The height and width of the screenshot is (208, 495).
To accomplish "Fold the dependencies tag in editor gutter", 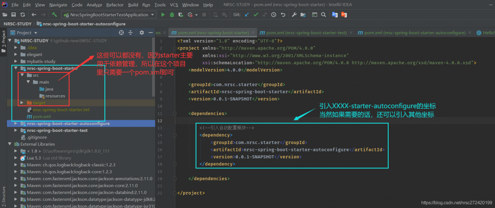I will click(174, 114).
